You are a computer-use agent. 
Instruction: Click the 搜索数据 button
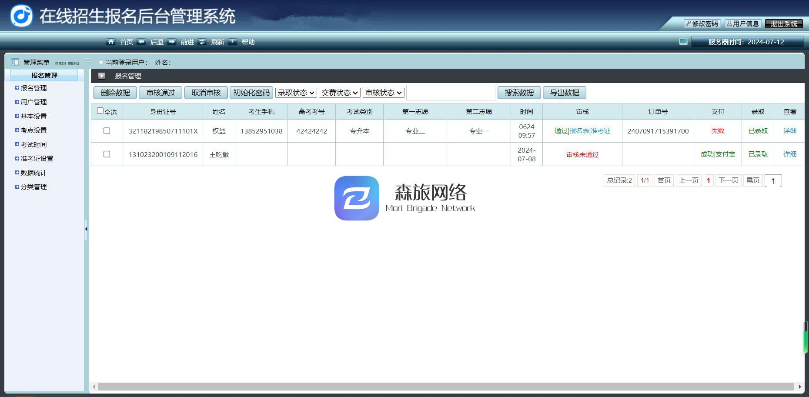[x=519, y=93]
